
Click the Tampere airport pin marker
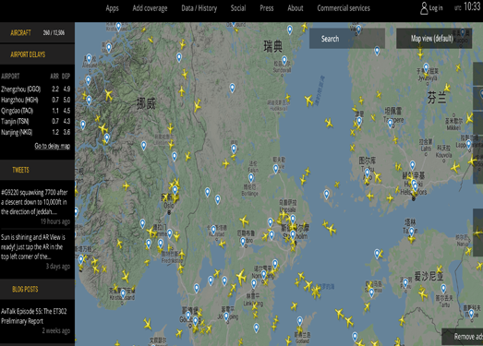coord(390,124)
